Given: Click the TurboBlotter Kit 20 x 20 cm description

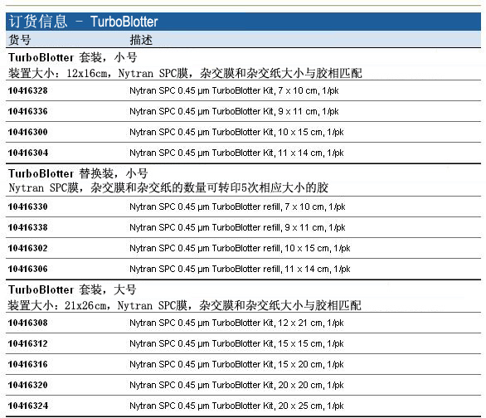Looking at the screenshot, I should coord(236,386).
